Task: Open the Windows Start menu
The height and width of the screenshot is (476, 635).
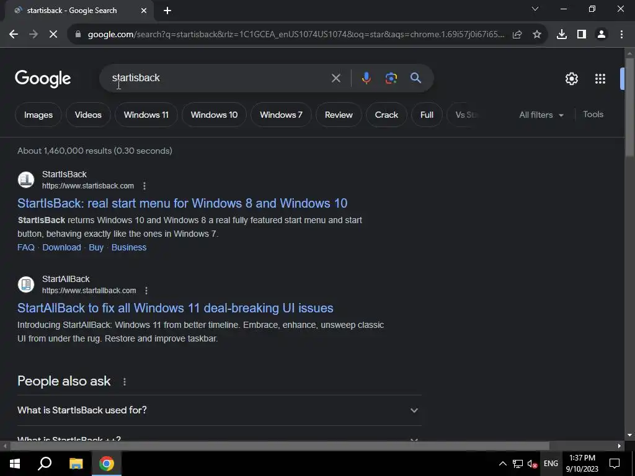Action: pyautogui.click(x=15, y=464)
